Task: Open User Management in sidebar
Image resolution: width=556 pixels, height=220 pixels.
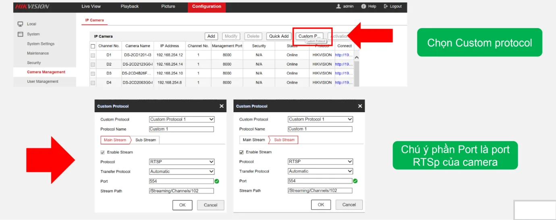Action: coord(43,82)
